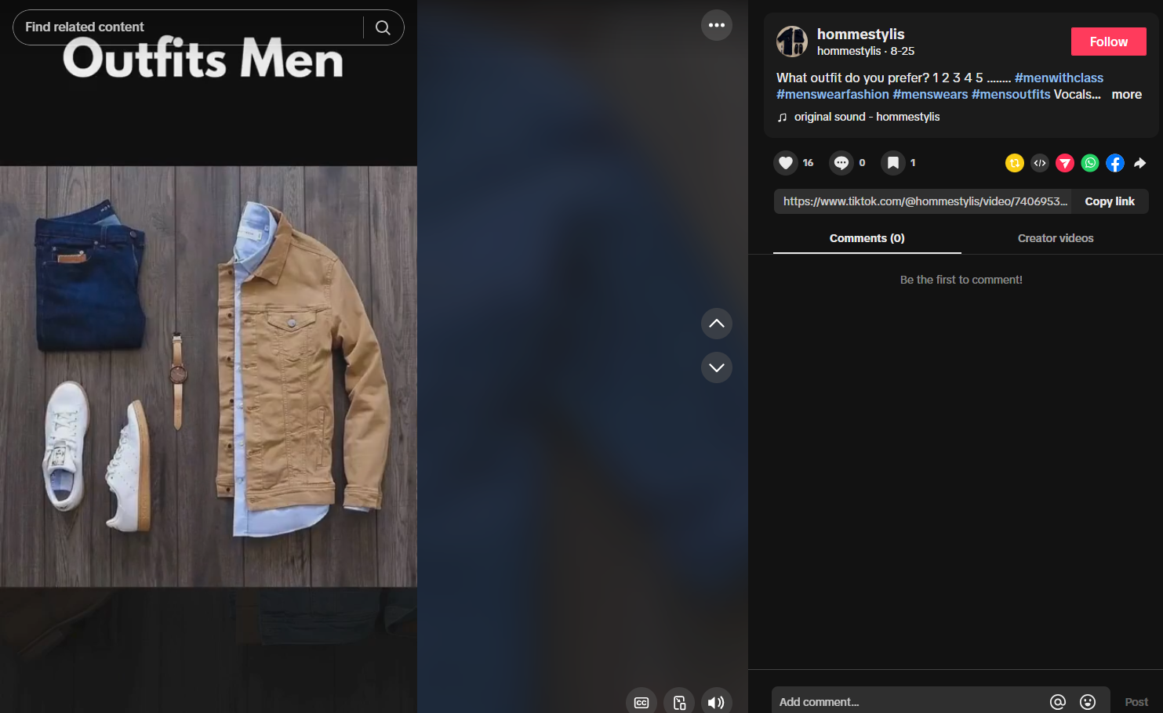Open #menswears hashtag
The height and width of the screenshot is (713, 1163).
pyautogui.click(x=930, y=94)
